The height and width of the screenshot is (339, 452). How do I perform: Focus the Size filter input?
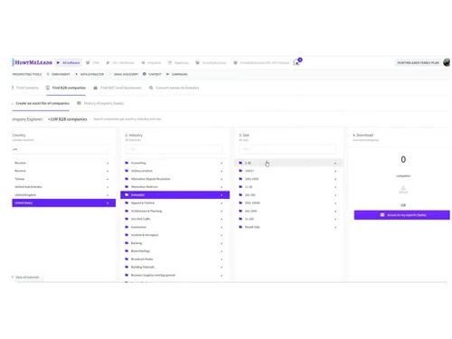(x=287, y=149)
